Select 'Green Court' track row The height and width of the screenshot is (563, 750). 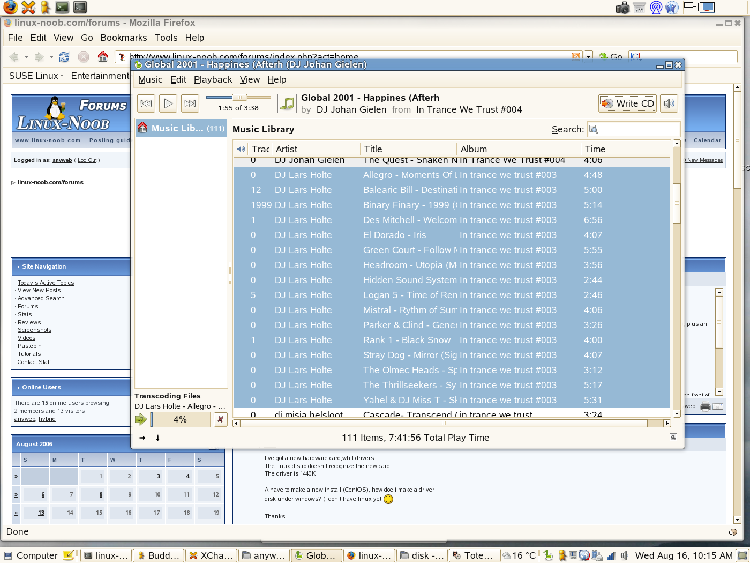pos(452,250)
